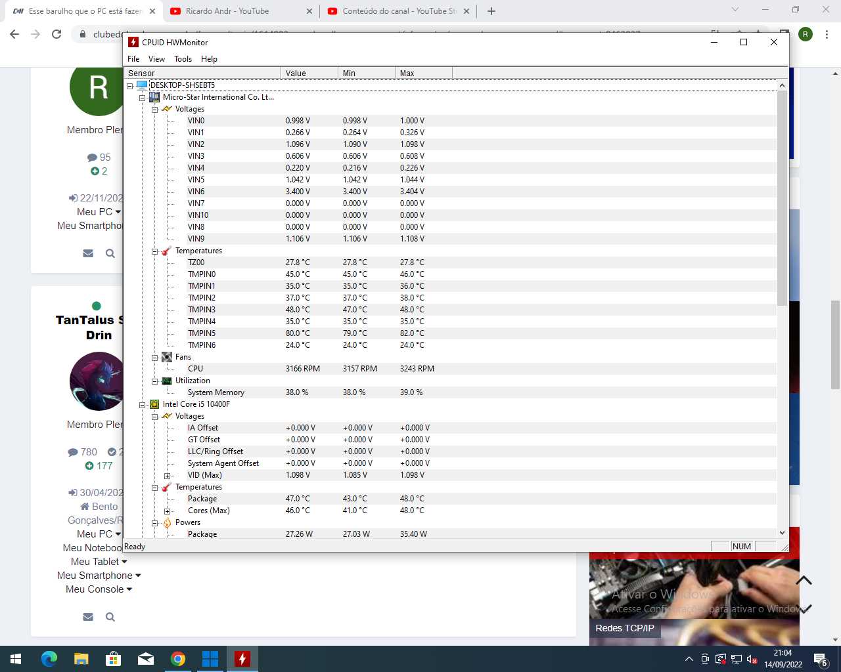Screen dimensions: 841x672
Task: Click the HWMonitor vertical scrollbar thumb
Action: click(x=782, y=198)
